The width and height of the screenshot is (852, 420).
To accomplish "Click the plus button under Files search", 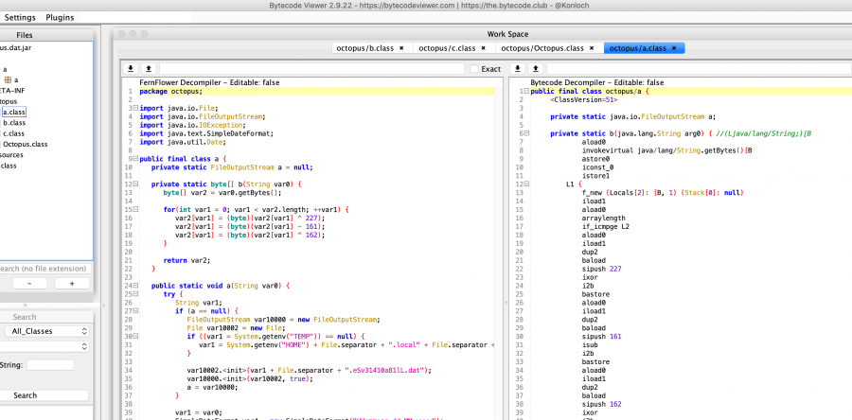I will (72, 283).
